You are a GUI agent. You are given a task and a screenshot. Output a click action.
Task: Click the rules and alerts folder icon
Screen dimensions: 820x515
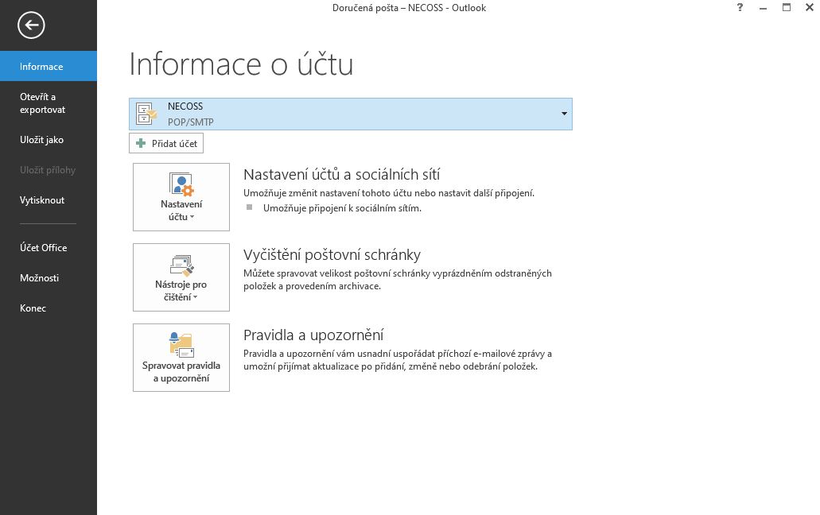tap(181, 345)
